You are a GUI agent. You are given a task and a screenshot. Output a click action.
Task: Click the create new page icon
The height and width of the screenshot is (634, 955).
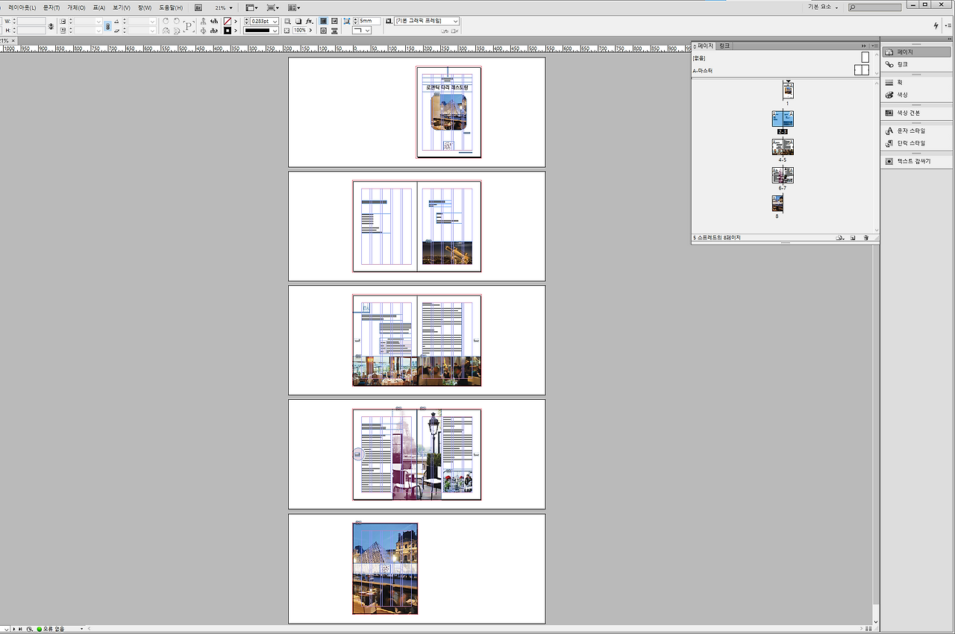click(x=853, y=238)
